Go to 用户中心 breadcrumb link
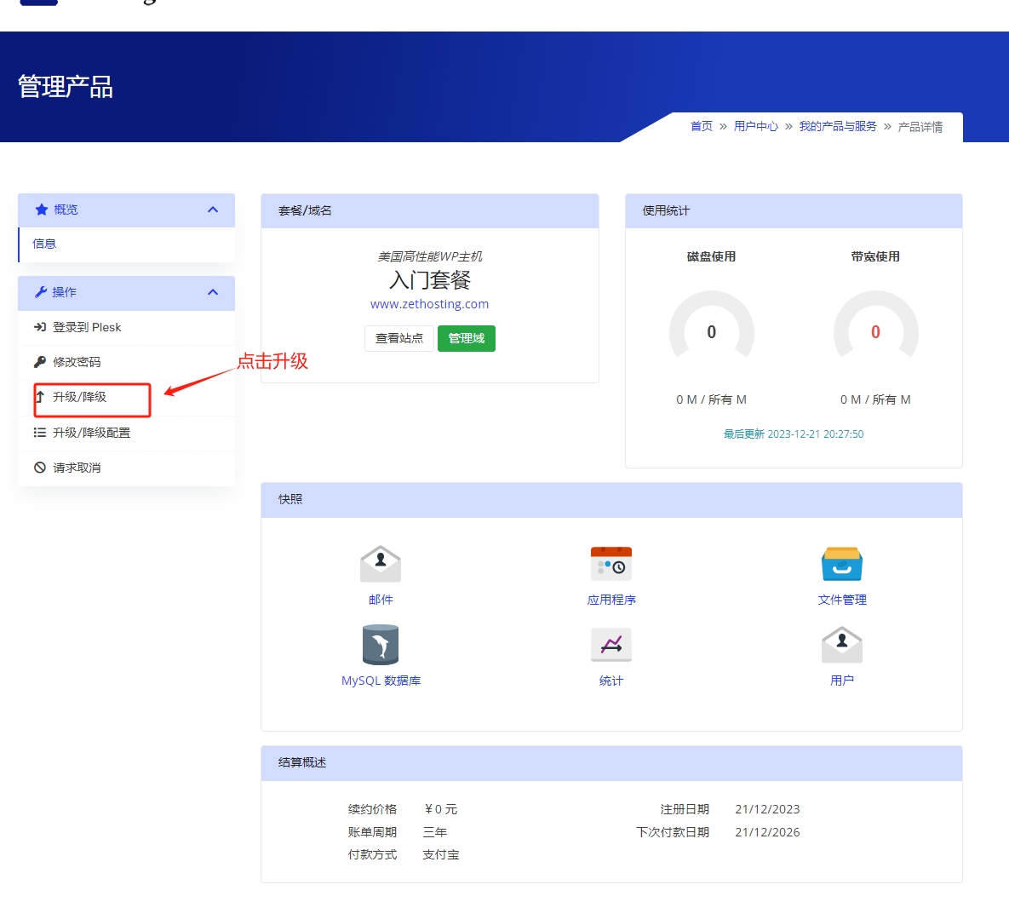Viewport: 1009px width, 902px height. pyautogui.click(x=756, y=126)
